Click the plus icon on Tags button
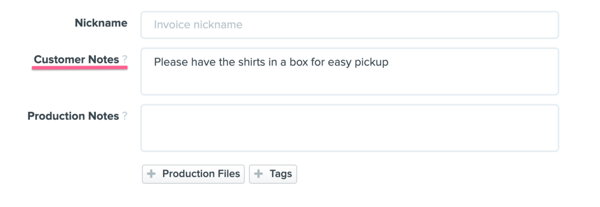 pyautogui.click(x=259, y=174)
